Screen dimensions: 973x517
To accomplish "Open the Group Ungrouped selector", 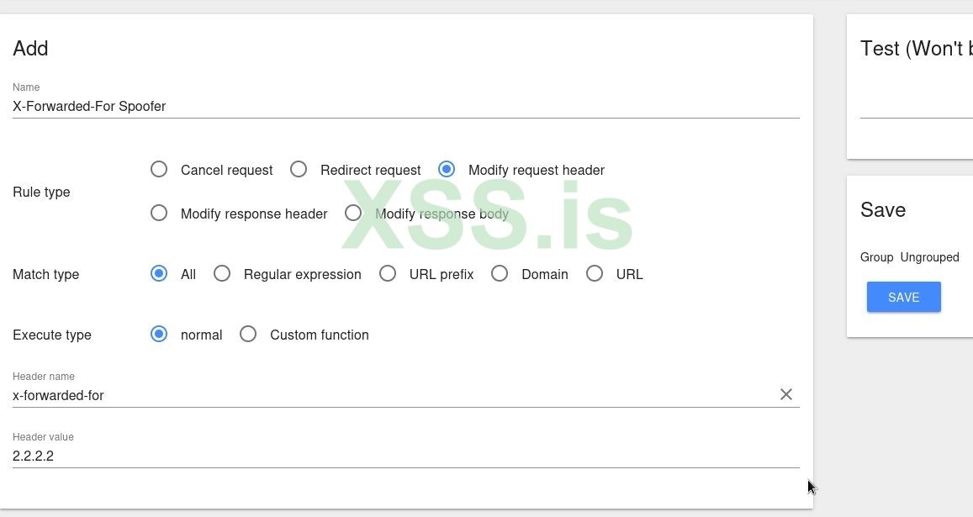I will click(x=929, y=257).
